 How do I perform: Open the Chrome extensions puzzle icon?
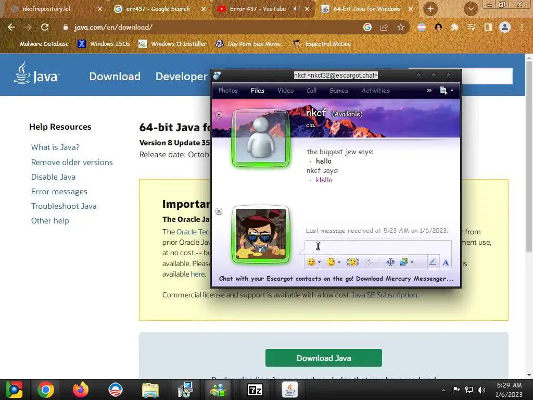coord(454,27)
